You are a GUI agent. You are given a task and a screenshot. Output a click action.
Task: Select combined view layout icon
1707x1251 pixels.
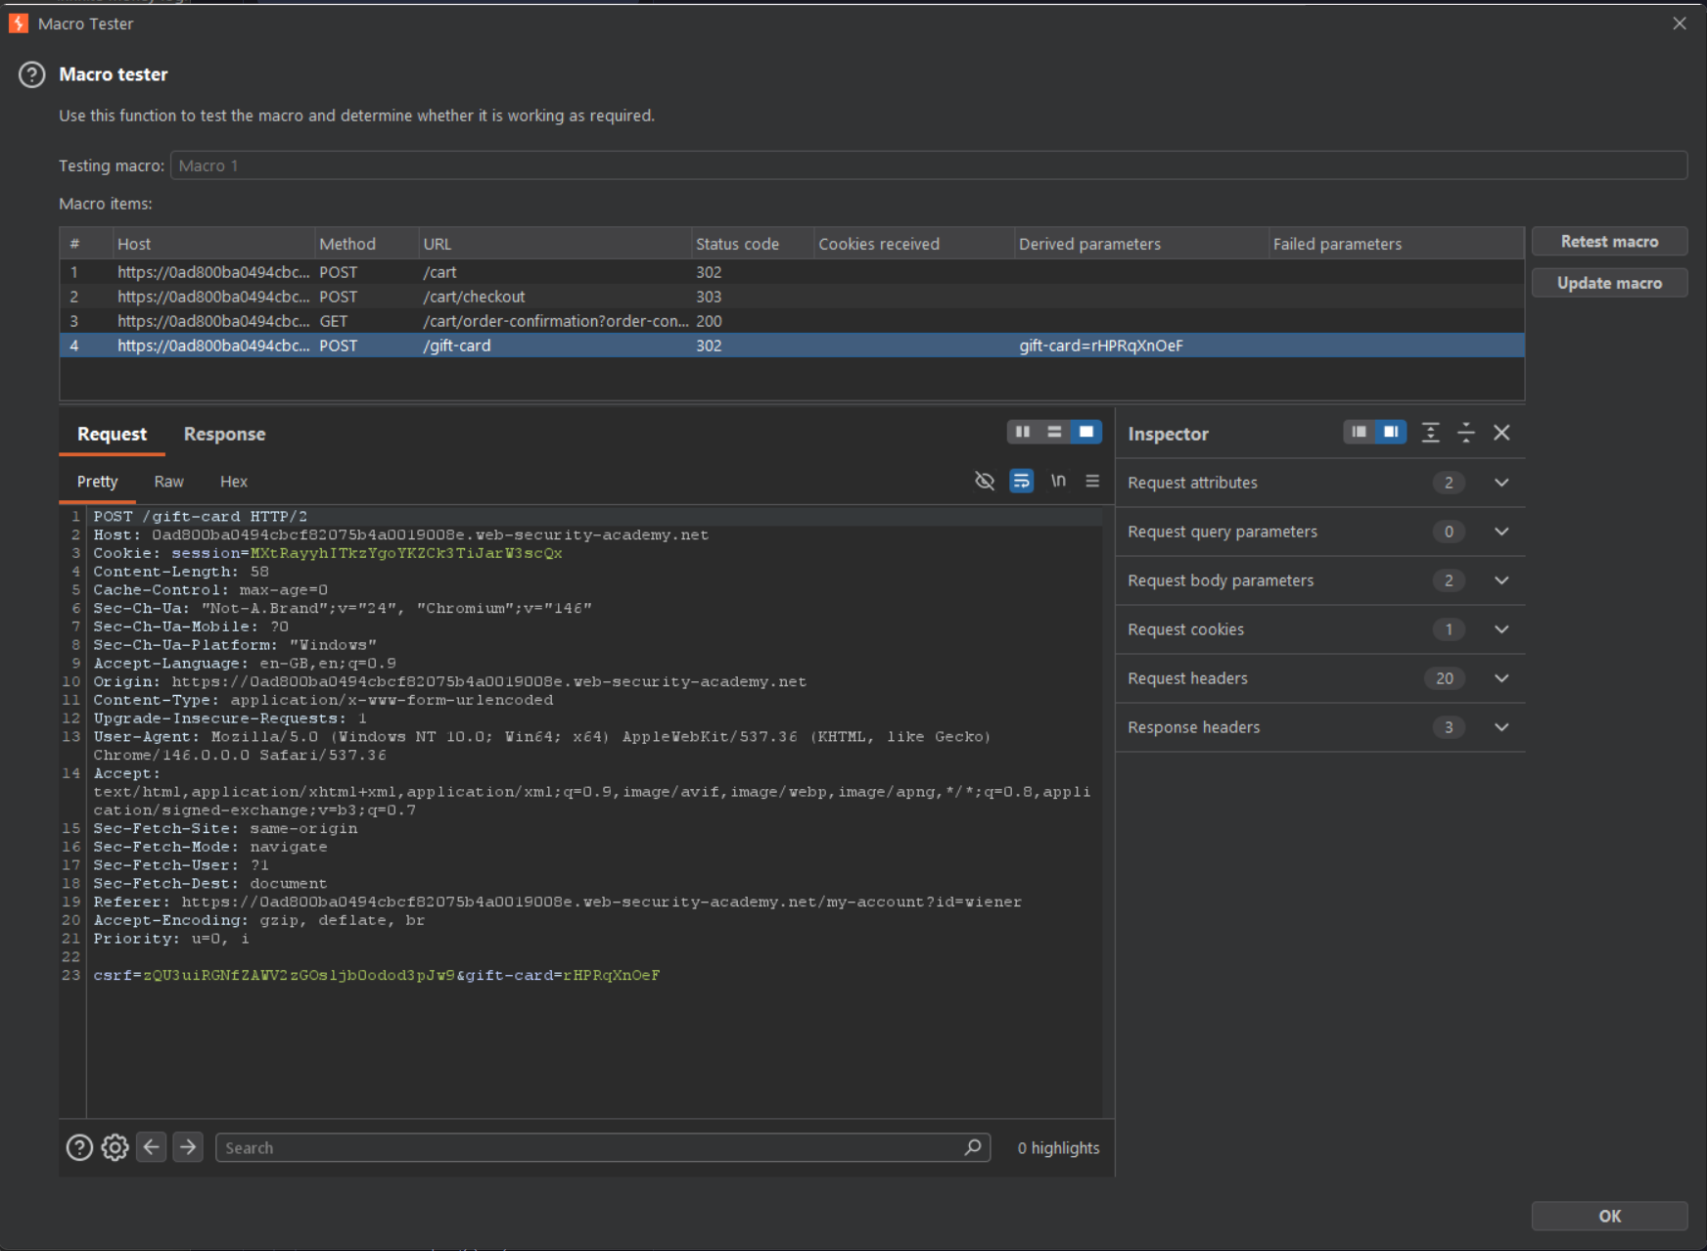coord(1086,432)
